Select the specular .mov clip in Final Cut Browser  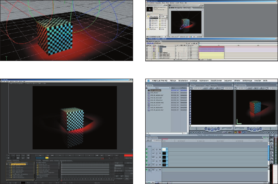coord(157,110)
